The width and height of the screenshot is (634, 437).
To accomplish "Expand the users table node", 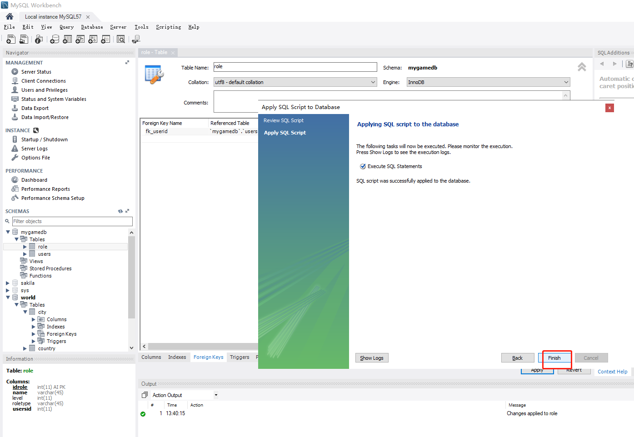I will coord(25,254).
